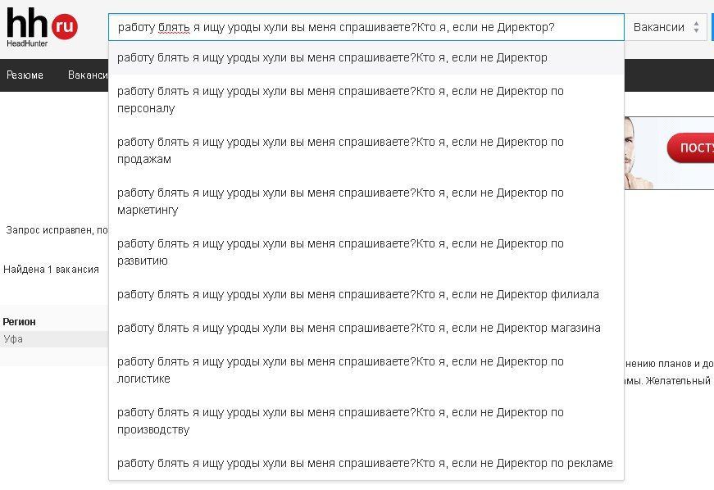This screenshot has height=490, width=714.
Task: Pick suggestion ending in Директор по развитию
Action: (x=366, y=252)
